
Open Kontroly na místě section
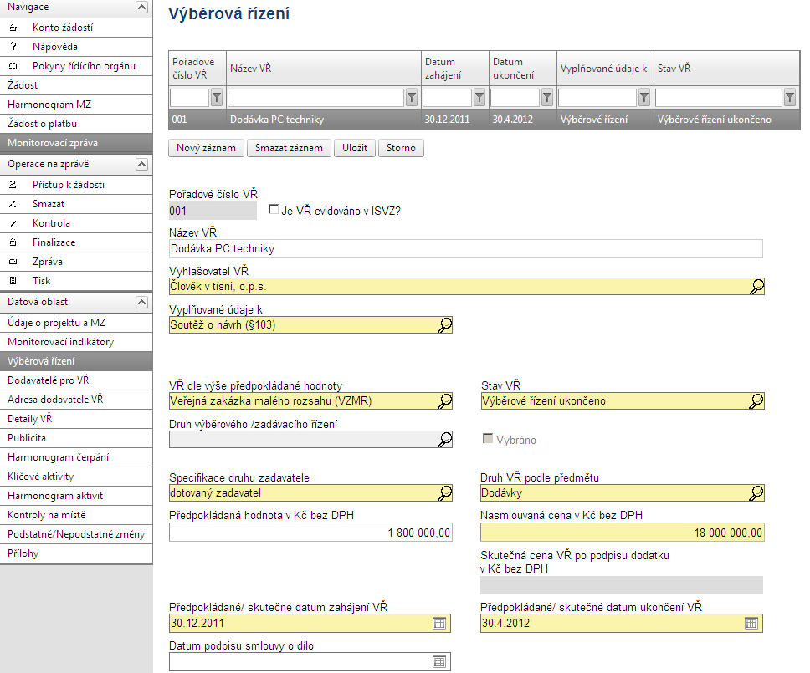(x=76, y=515)
